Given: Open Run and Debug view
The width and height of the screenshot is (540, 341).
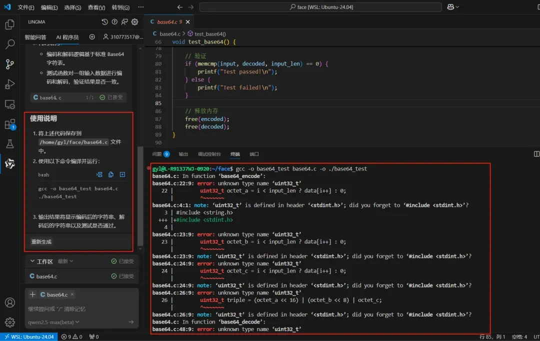Looking at the screenshot, I should tap(9, 84).
